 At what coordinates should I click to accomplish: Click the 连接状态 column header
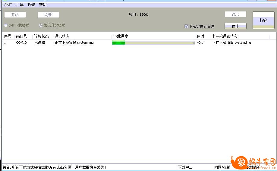pyautogui.click(x=41, y=36)
